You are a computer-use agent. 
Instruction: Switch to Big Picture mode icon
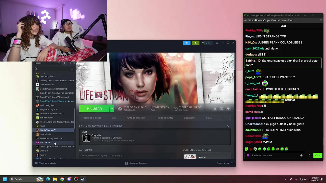pos(217,43)
